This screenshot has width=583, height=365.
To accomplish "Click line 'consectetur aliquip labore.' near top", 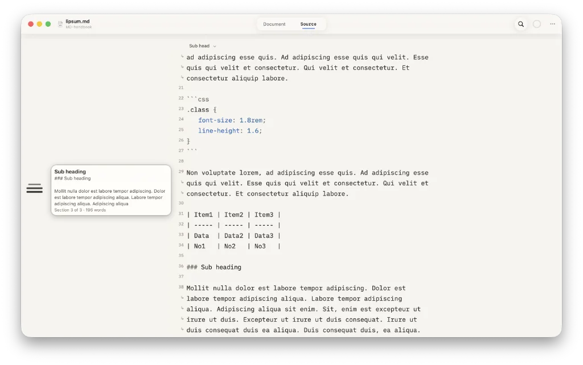I will coord(237,78).
